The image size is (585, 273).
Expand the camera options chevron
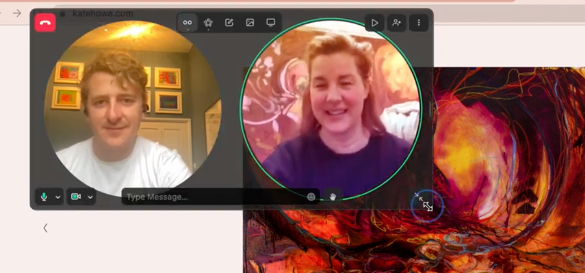(90, 197)
